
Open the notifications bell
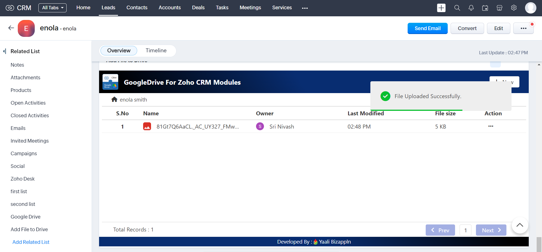point(471,8)
